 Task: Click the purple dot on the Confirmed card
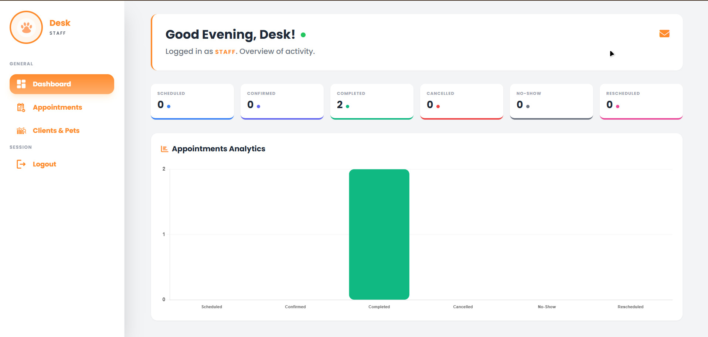pyautogui.click(x=258, y=107)
